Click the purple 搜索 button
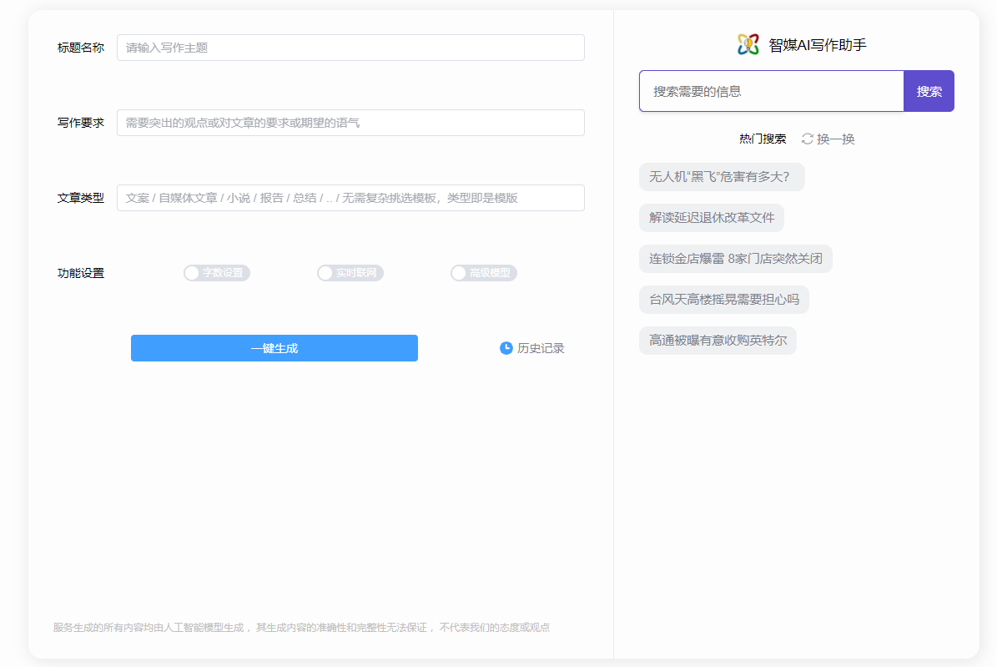The image size is (997, 667). point(929,90)
